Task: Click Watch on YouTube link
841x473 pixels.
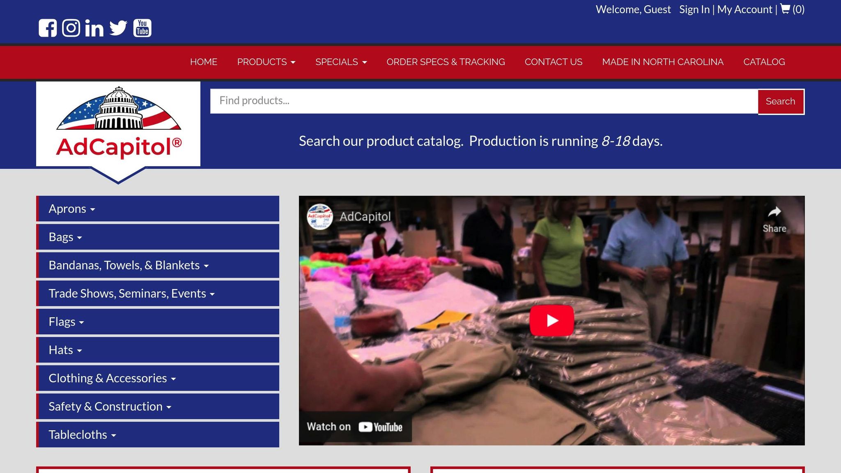Action: click(355, 427)
